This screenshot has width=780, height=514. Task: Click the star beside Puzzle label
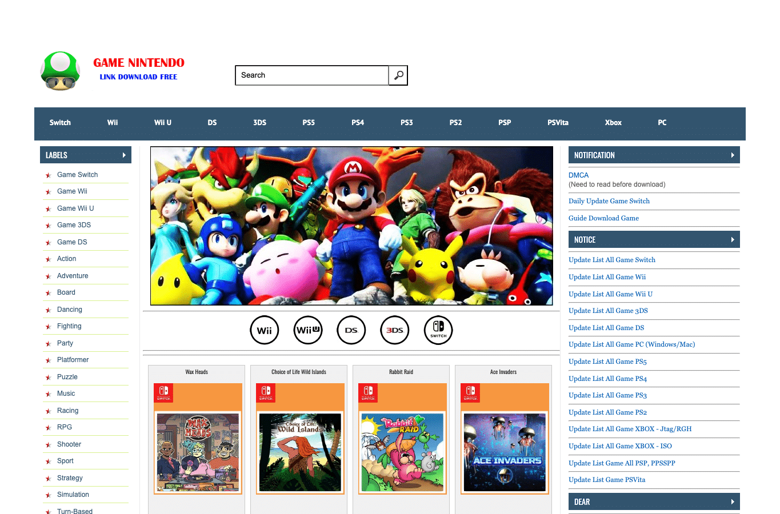pyautogui.click(x=49, y=378)
